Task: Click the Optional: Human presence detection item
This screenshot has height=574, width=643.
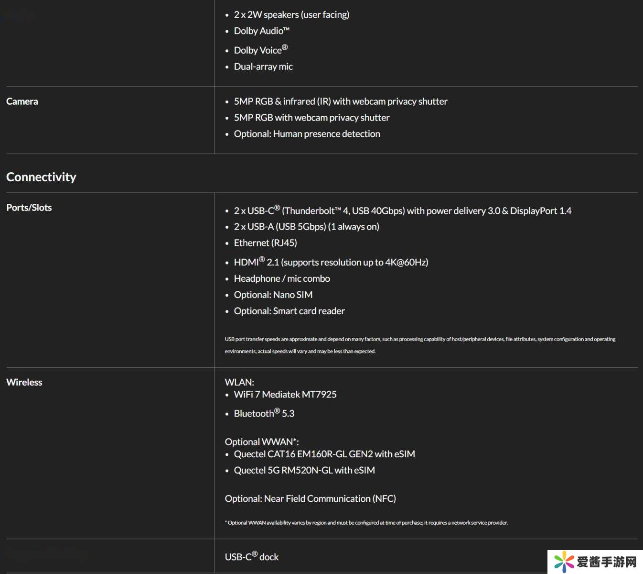Action: tap(307, 134)
